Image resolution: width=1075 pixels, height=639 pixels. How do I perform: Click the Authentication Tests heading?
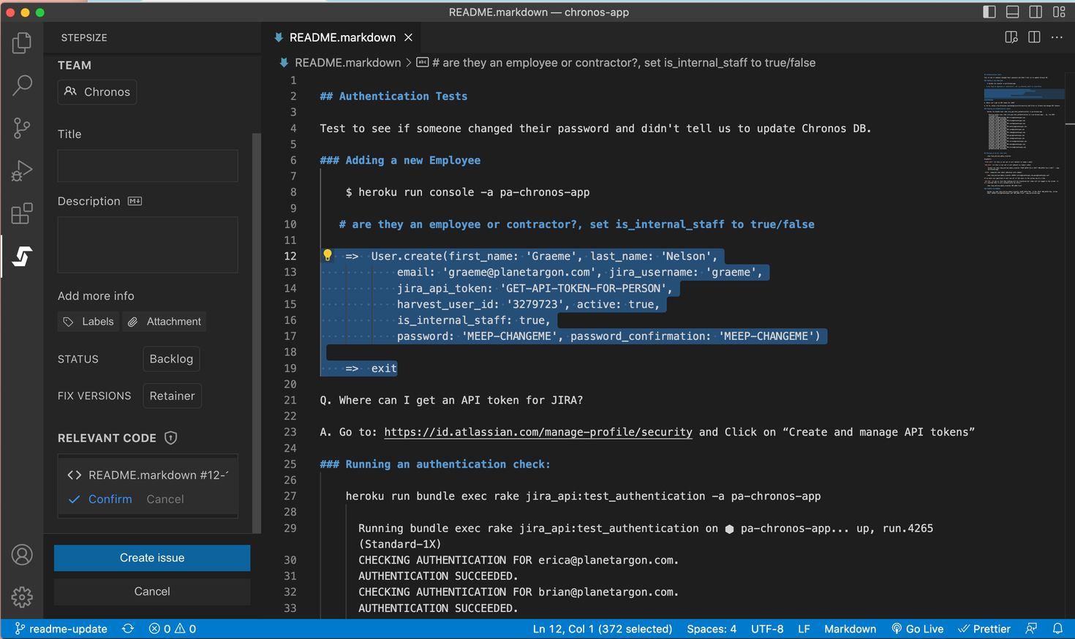[x=393, y=97]
